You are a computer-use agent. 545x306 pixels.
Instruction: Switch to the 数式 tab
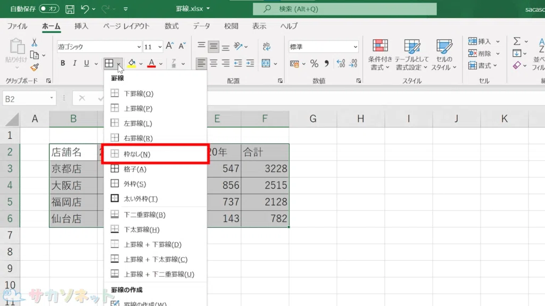[171, 26]
